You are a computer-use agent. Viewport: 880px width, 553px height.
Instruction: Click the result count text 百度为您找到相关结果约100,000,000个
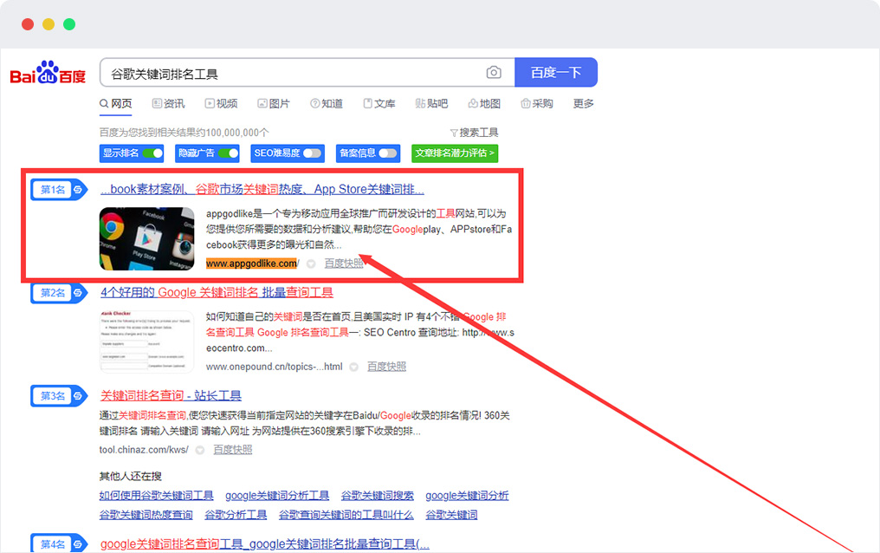pyautogui.click(x=184, y=133)
